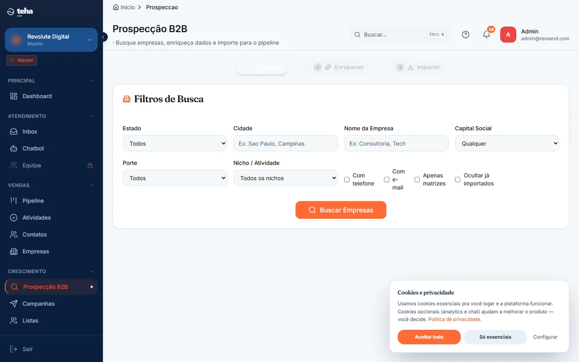579x362 pixels.
Task: Check the Apenas matrizes option
Action: (417, 180)
